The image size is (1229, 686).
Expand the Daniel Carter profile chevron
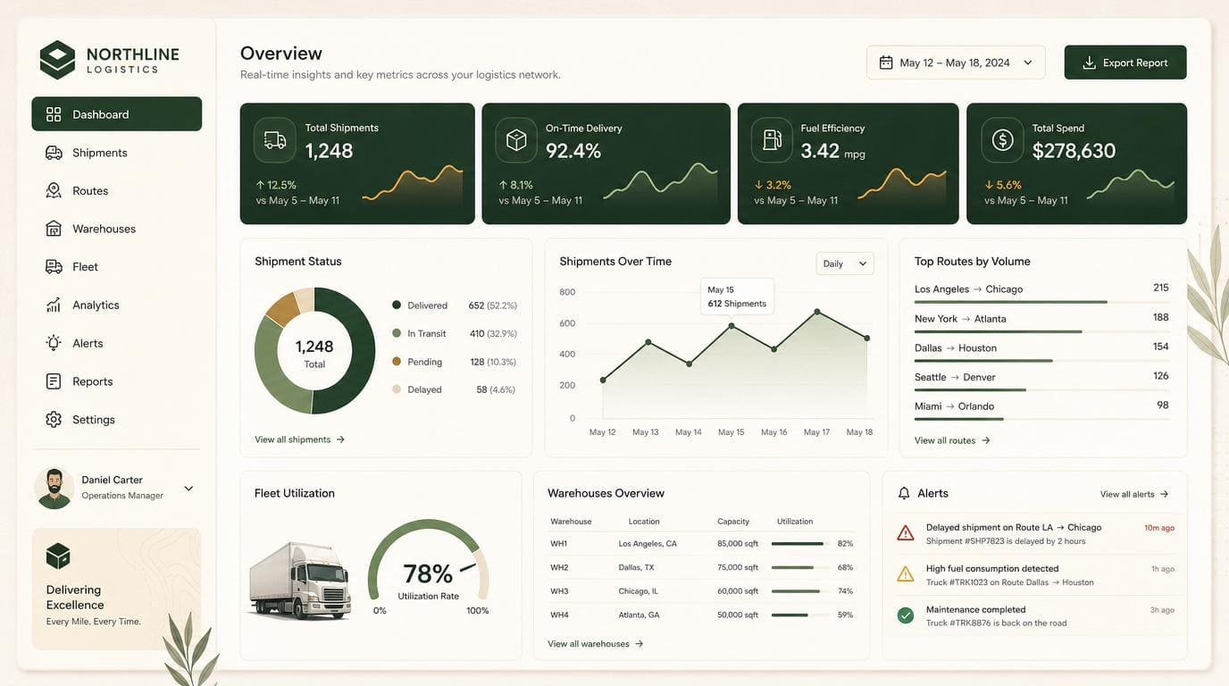(x=188, y=489)
